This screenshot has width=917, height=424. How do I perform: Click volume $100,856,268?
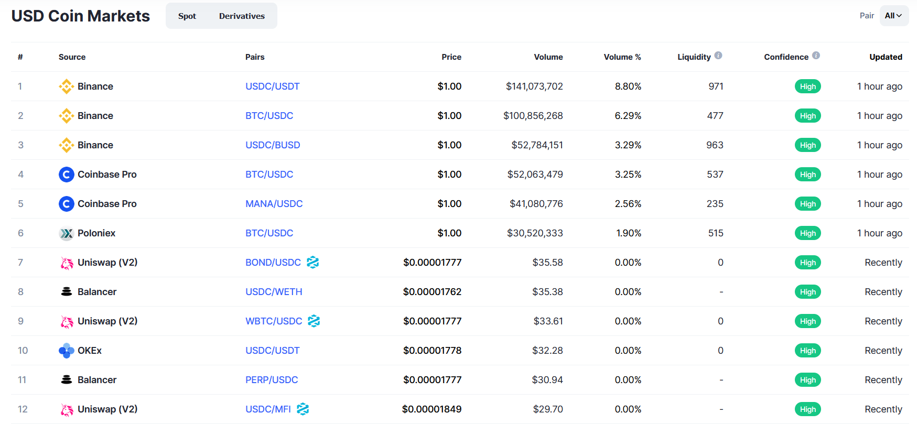tap(533, 116)
